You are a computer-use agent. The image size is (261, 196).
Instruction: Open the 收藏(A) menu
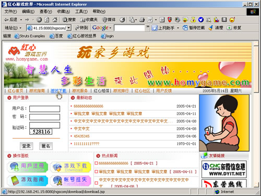coord(64,11)
